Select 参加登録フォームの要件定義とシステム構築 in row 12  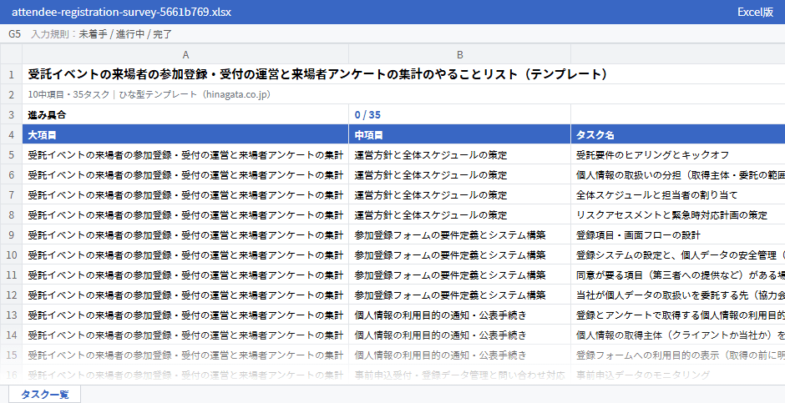(459, 295)
